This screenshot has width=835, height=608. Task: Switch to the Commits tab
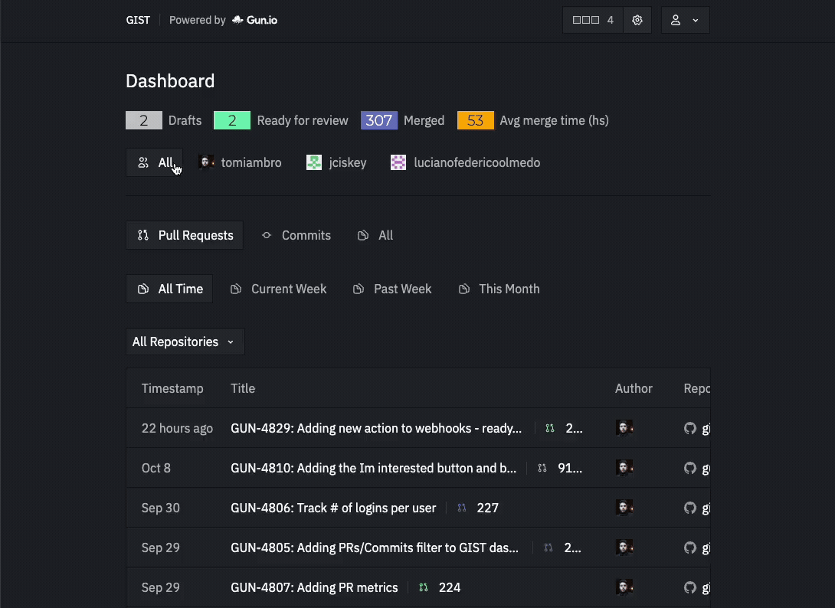point(296,235)
